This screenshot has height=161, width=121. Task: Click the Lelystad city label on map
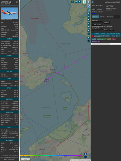[80, 115]
